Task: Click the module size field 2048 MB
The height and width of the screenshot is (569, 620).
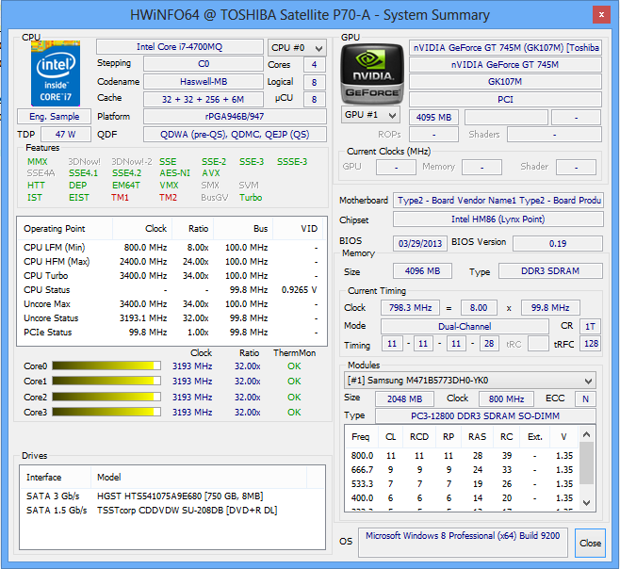Action: (404, 399)
